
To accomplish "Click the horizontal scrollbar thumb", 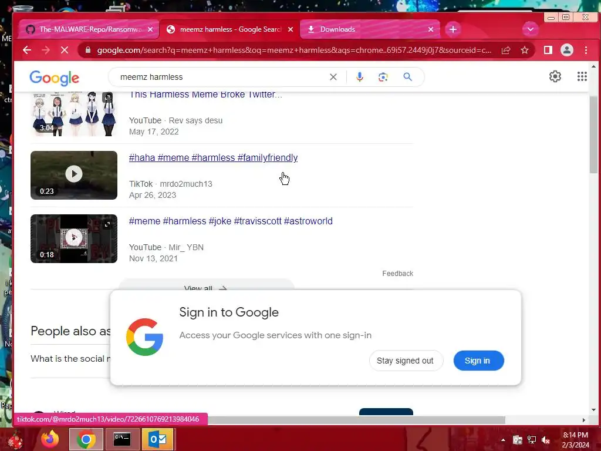I will 356,420.
